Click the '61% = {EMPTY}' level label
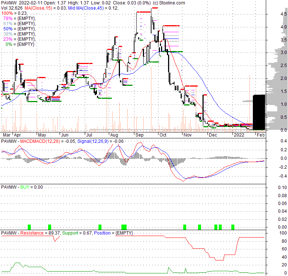288x276 pixels. point(19,23)
